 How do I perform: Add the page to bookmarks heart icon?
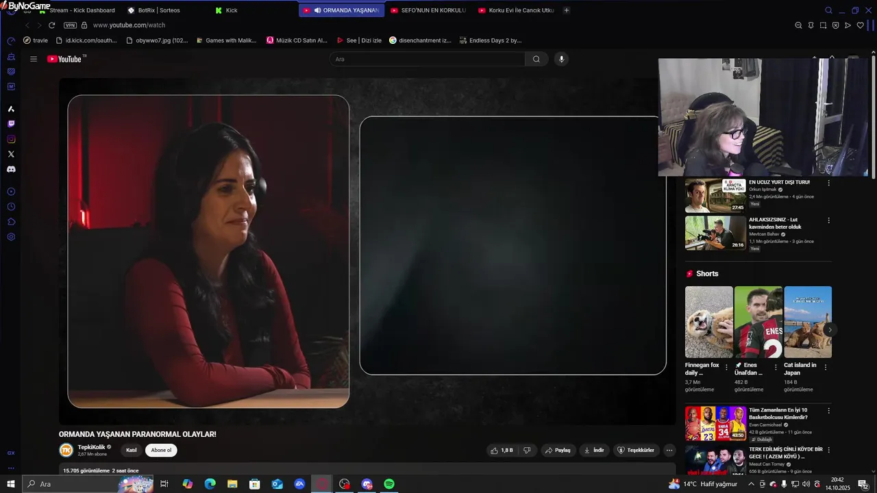(x=860, y=25)
